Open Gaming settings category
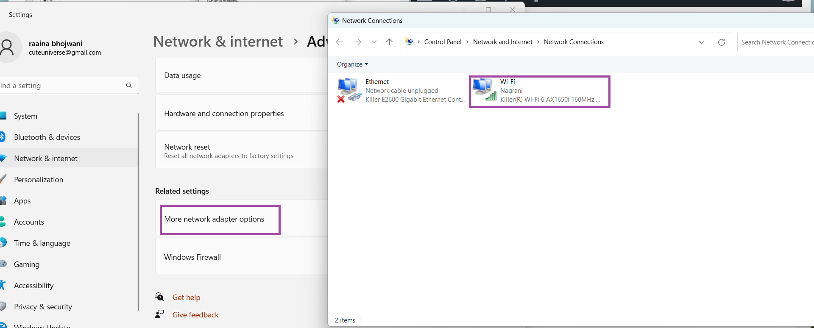814x328 pixels. tap(69, 264)
